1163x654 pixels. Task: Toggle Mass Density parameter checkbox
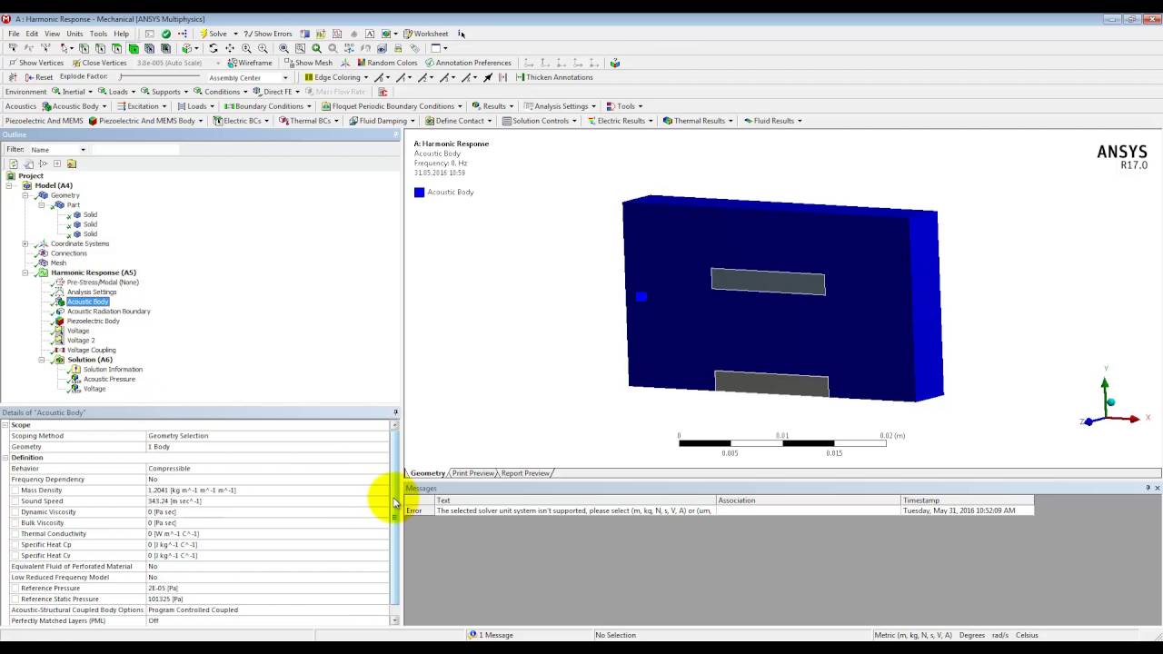point(15,490)
